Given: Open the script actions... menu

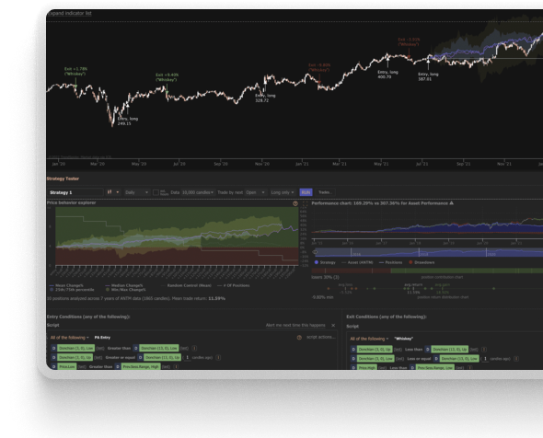Looking at the screenshot, I should 321,337.
